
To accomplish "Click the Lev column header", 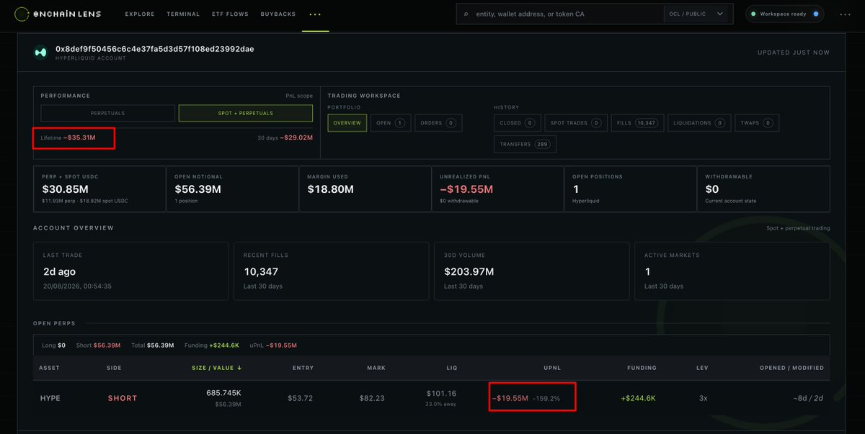I will [702, 368].
